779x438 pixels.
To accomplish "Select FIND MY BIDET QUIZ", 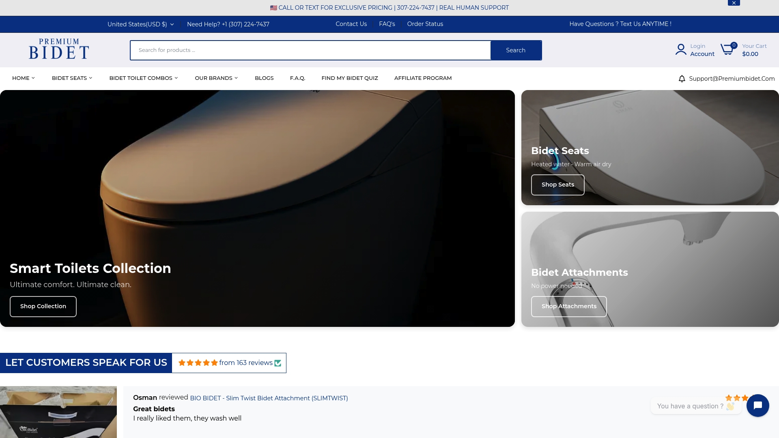I will pos(350,78).
